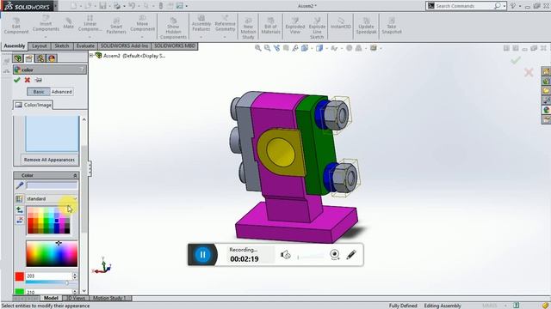Click the standard color swatch grid

[49, 221]
